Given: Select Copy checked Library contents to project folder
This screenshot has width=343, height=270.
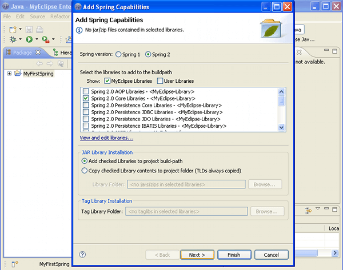Looking at the screenshot, I should coord(85,171).
